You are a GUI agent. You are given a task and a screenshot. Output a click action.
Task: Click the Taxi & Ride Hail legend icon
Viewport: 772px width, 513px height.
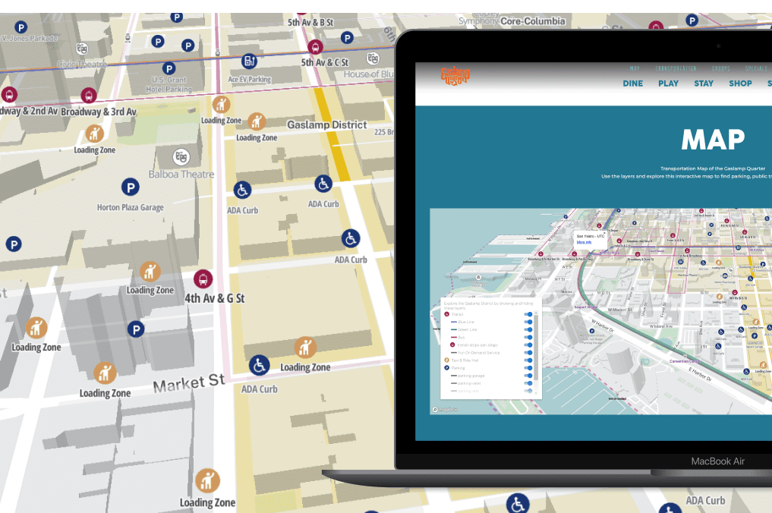(447, 360)
